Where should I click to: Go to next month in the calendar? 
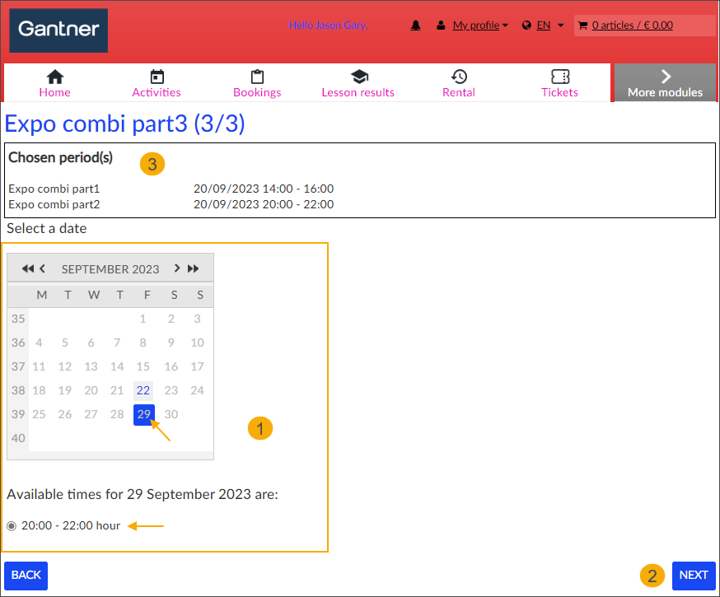pyautogui.click(x=177, y=268)
